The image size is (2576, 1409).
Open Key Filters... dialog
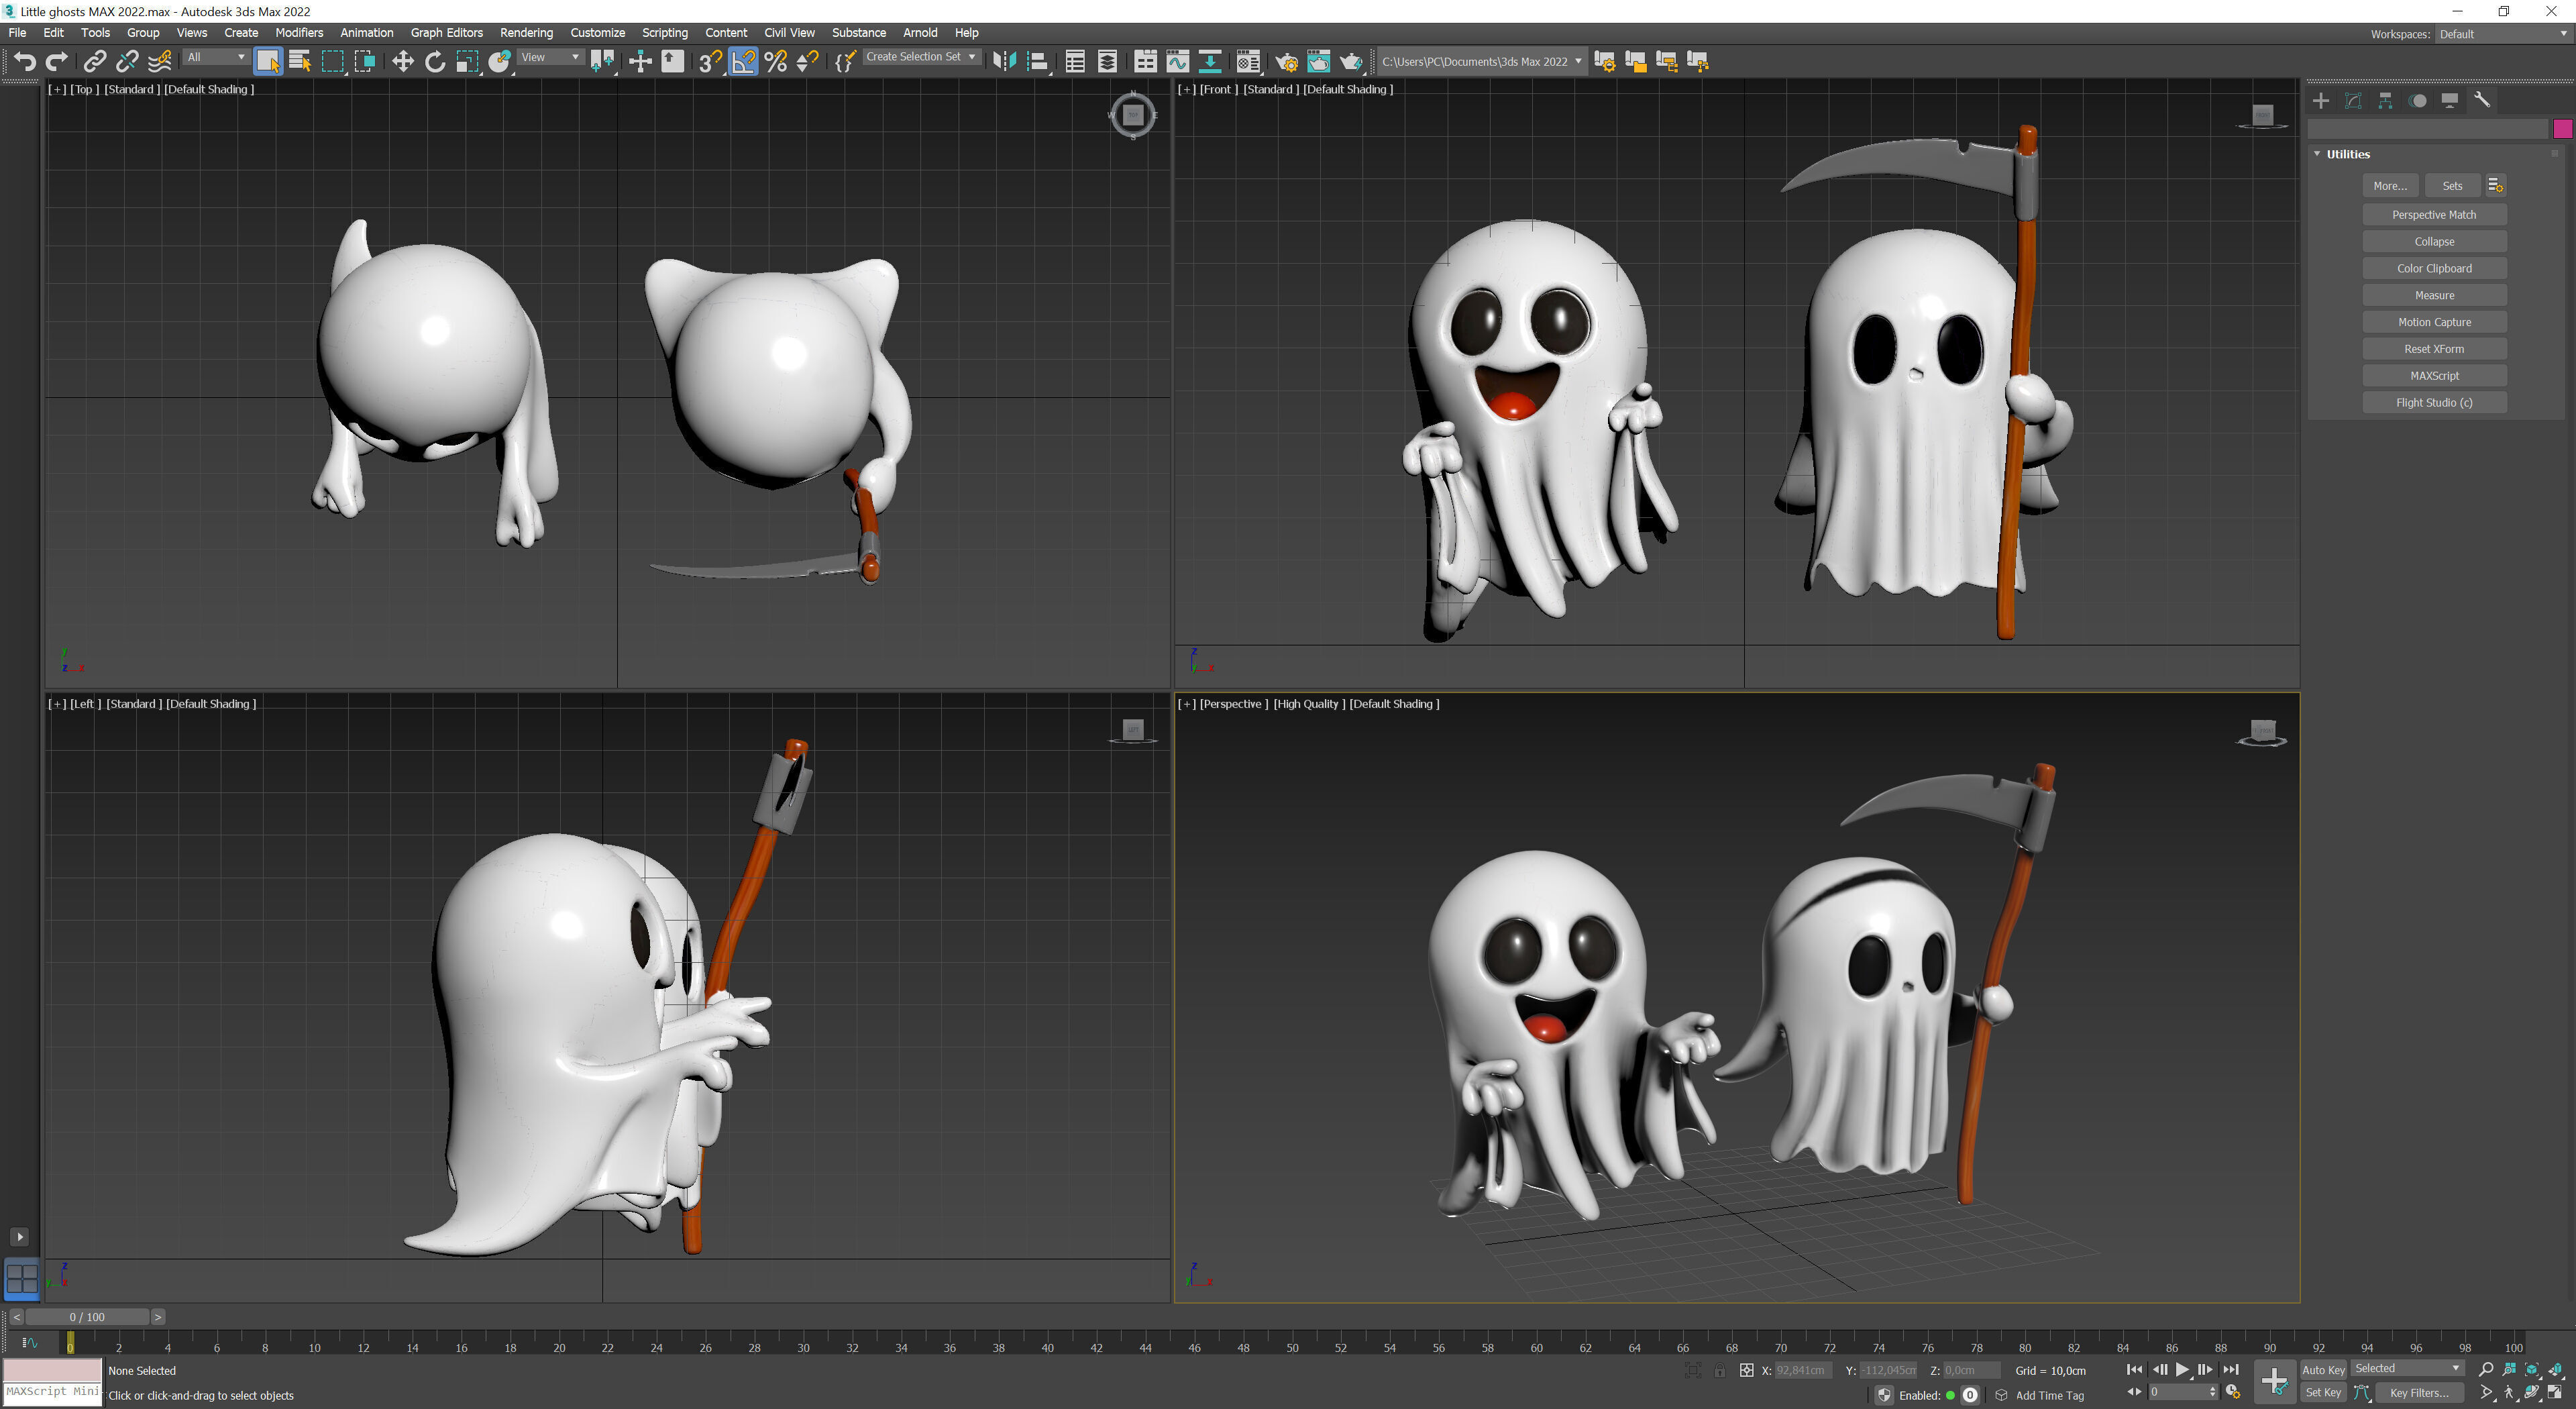pos(2419,1393)
